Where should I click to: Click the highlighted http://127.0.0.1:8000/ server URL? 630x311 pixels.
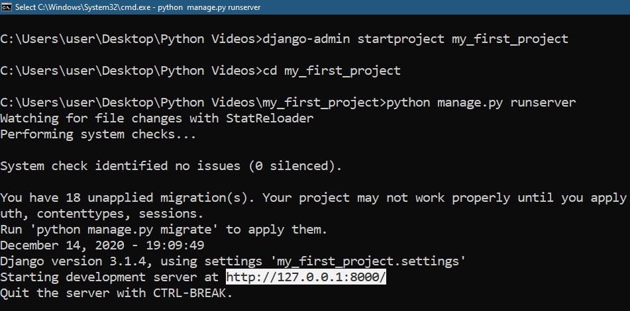(x=305, y=277)
